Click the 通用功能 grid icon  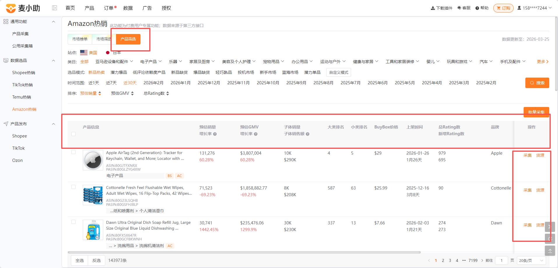[x=6, y=22]
